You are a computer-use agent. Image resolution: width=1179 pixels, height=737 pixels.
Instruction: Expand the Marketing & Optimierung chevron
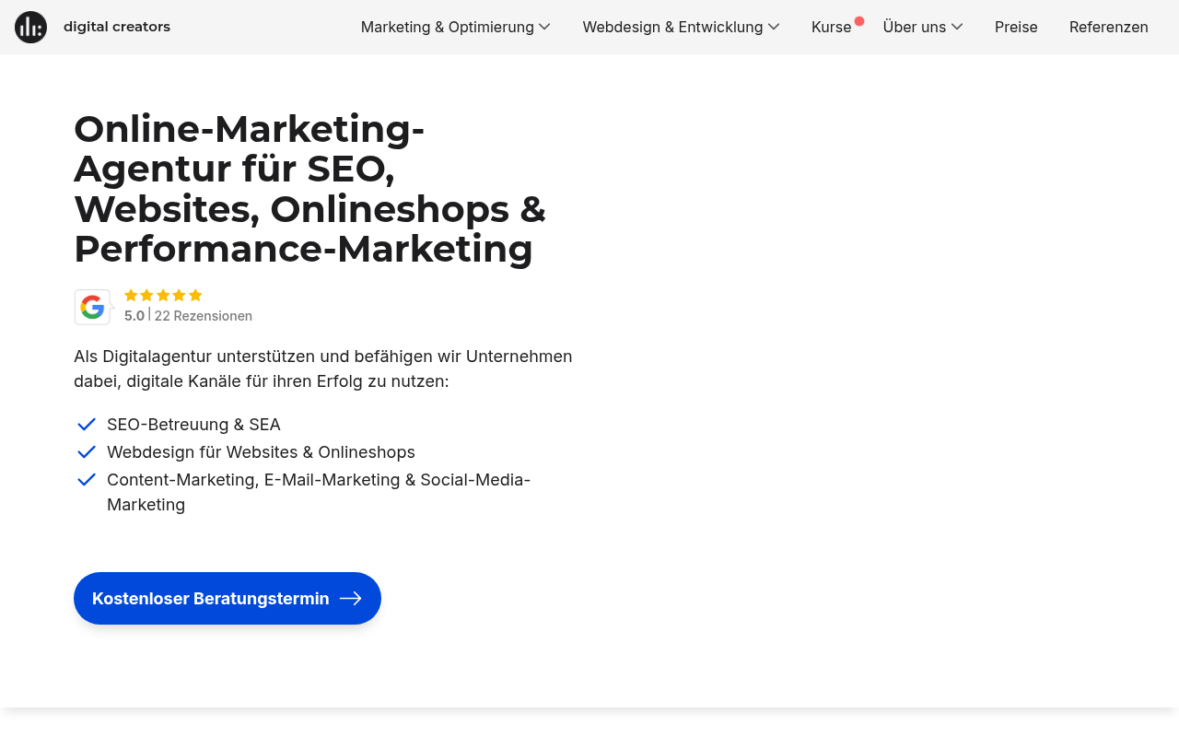pyautogui.click(x=544, y=27)
